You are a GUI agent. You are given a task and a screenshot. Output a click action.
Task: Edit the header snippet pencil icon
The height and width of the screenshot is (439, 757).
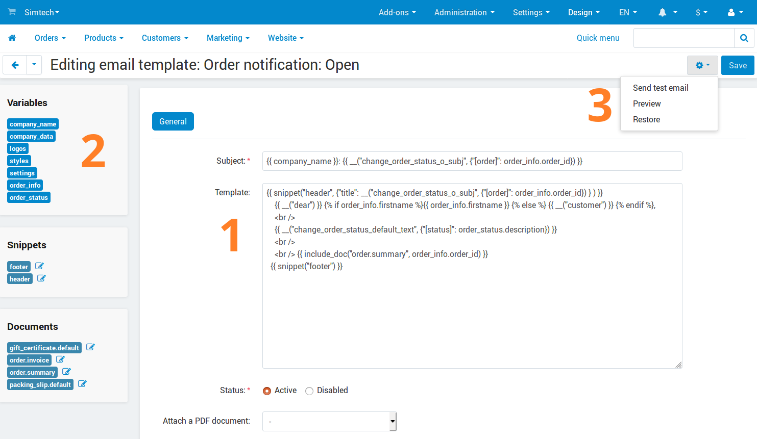coord(41,278)
